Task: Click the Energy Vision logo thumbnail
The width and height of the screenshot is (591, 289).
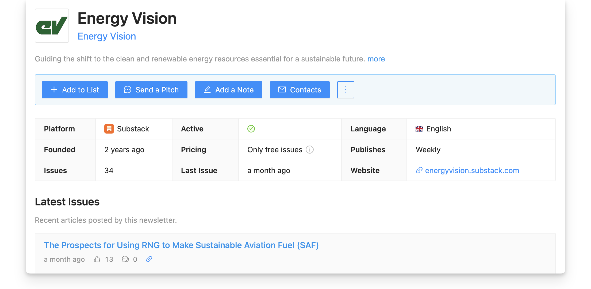Action: [x=52, y=26]
